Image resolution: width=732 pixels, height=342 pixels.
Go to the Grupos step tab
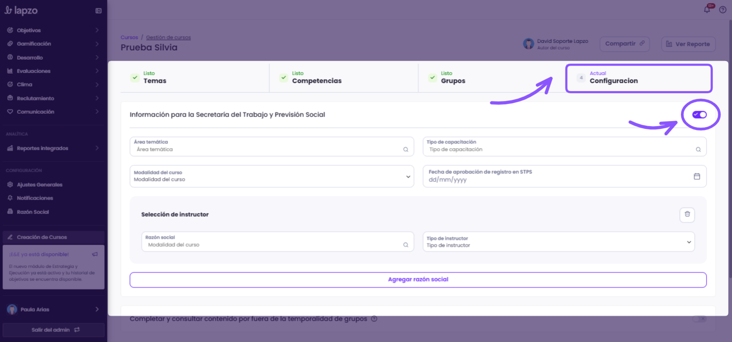click(x=492, y=78)
